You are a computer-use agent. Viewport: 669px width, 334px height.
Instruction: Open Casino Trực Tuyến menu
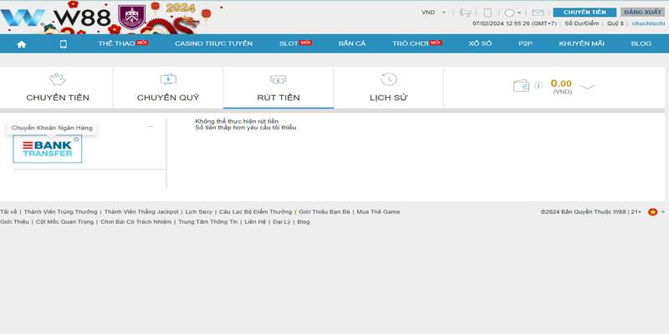point(213,43)
